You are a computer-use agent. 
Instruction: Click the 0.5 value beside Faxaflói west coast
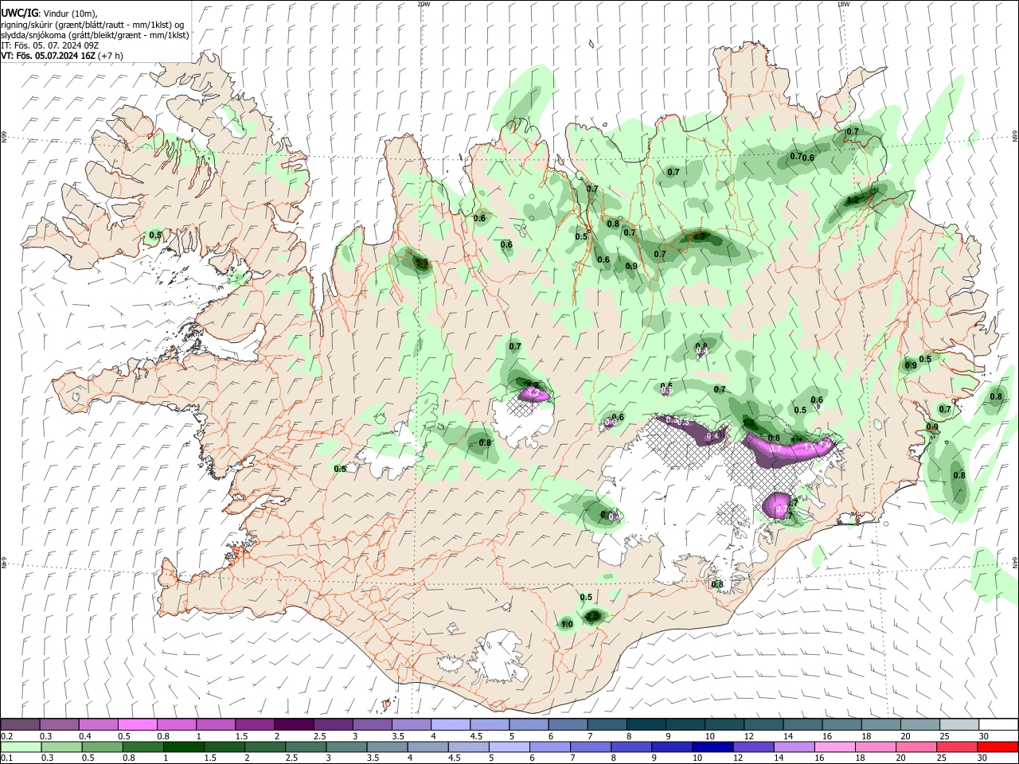[x=340, y=469]
